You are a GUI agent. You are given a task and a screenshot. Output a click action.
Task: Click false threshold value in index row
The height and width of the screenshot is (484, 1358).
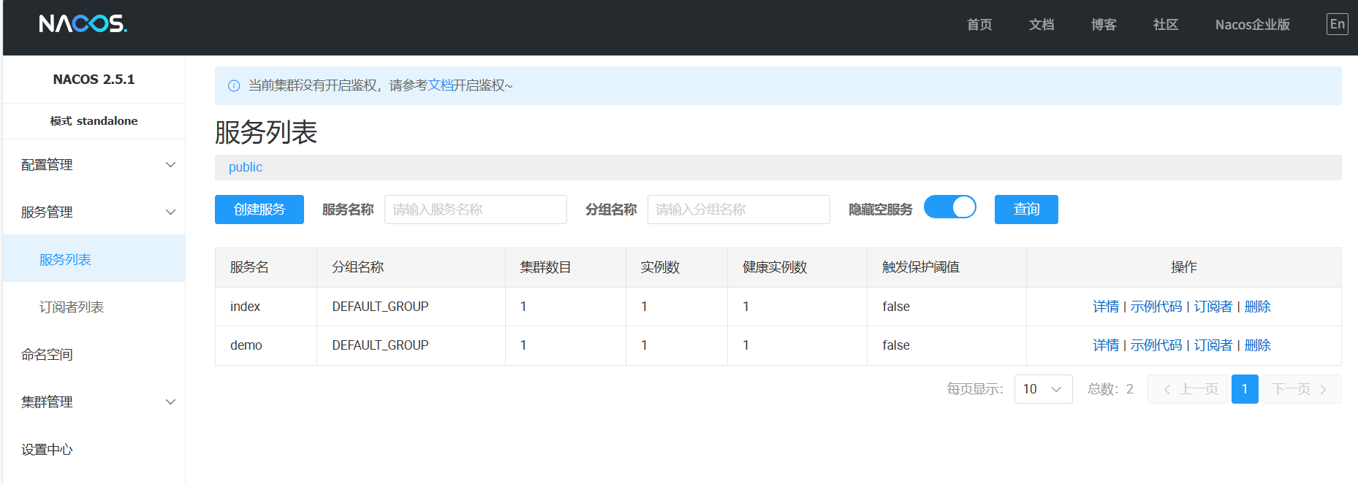[896, 307]
